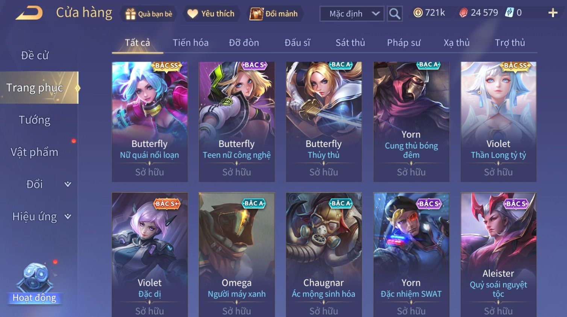Switch to the Tiến hóa tab

[x=191, y=43]
